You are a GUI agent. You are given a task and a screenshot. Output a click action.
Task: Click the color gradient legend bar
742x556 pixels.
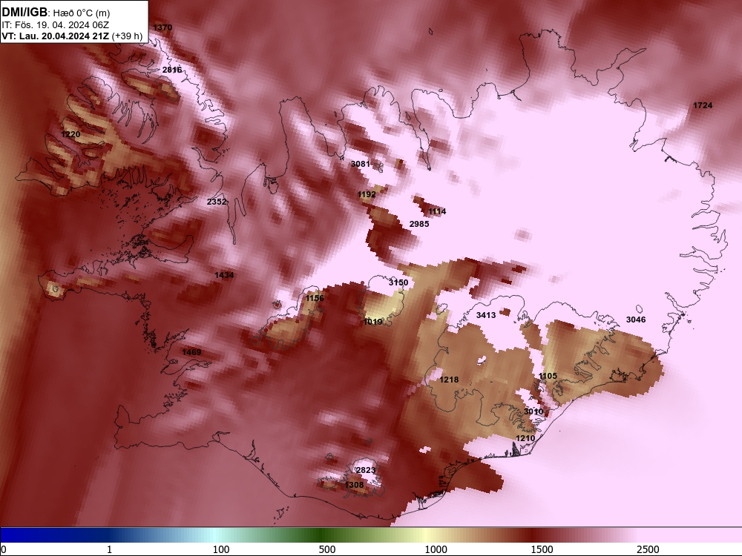pos(371,535)
